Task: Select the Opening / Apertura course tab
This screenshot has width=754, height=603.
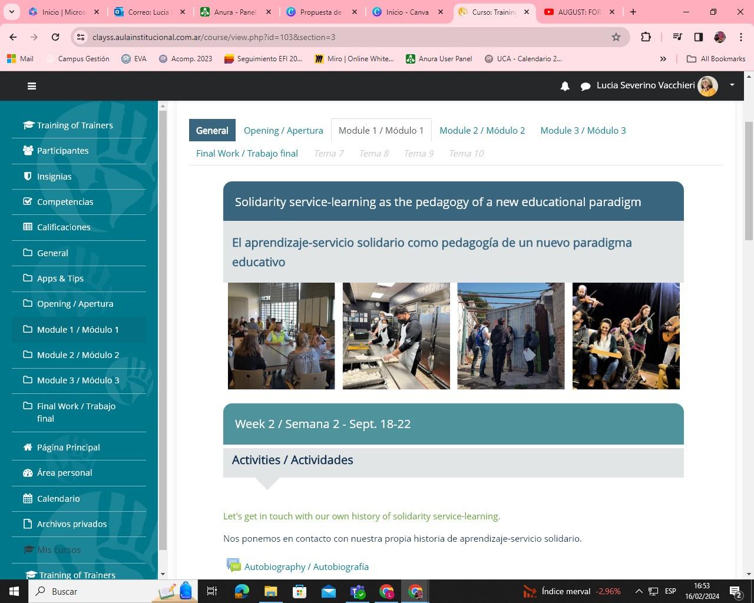Action: tap(283, 130)
